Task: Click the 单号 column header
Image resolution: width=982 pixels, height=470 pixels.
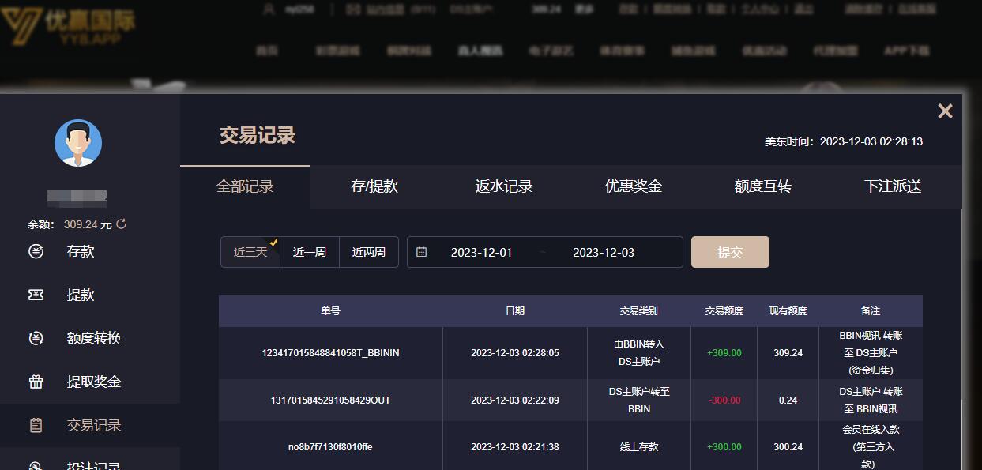Action: tap(330, 311)
